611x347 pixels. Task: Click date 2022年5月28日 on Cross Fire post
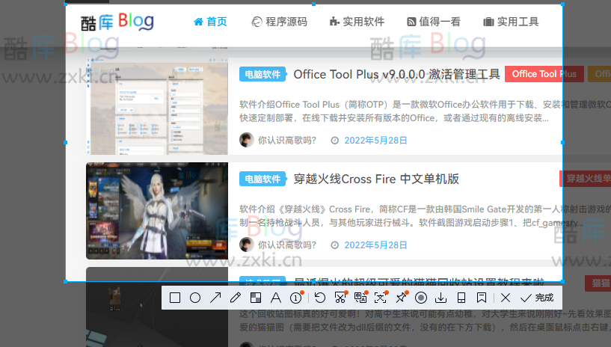(x=375, y=245)
